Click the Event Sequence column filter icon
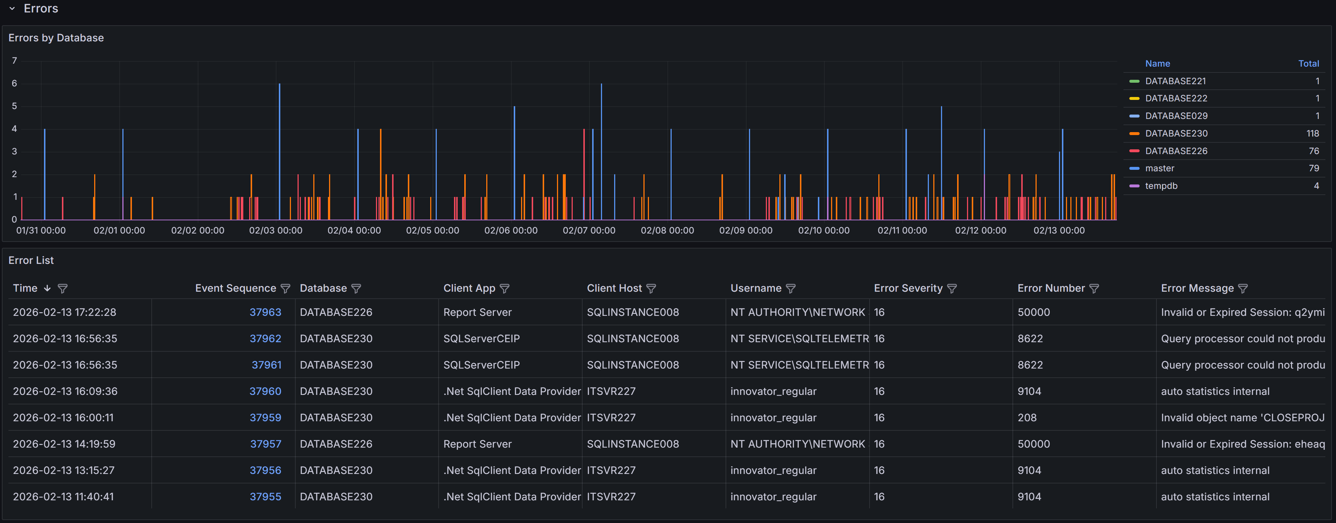Screen dimensions: 1336x523 286,288
